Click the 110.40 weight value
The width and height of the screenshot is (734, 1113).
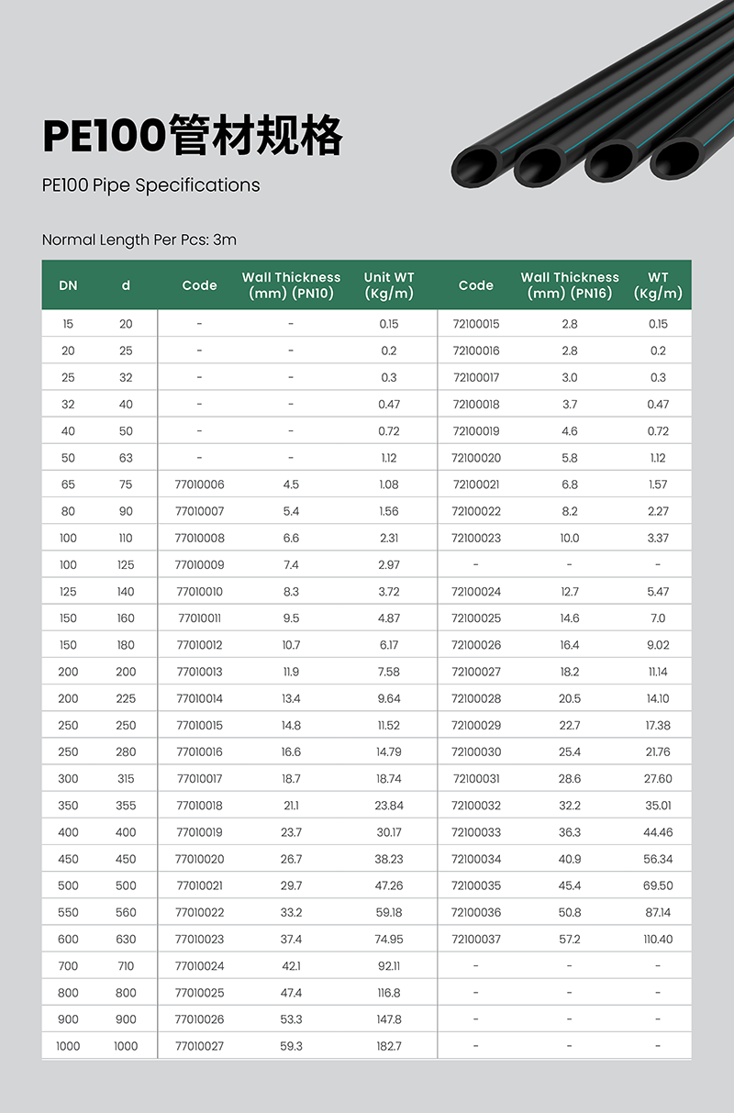click(658, 940)
